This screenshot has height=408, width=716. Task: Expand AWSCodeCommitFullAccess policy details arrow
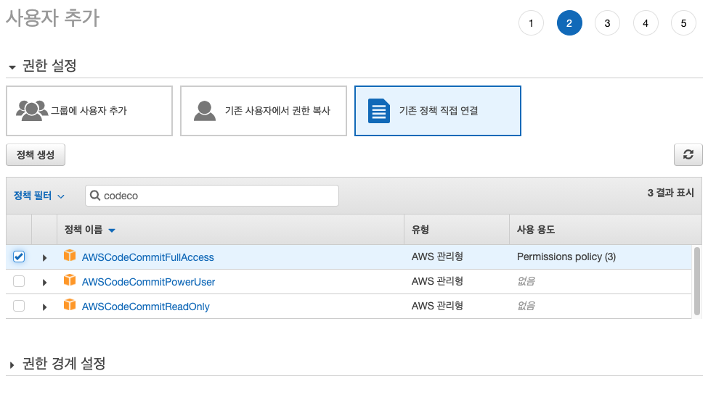point(44,257)
